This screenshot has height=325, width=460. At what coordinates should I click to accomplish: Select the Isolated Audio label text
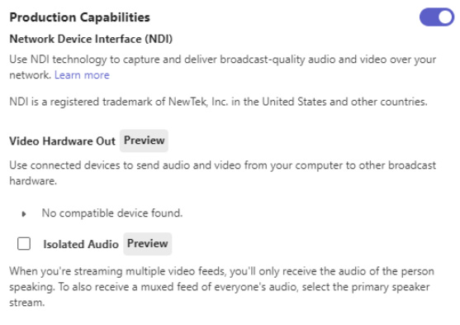pos(81,244)
